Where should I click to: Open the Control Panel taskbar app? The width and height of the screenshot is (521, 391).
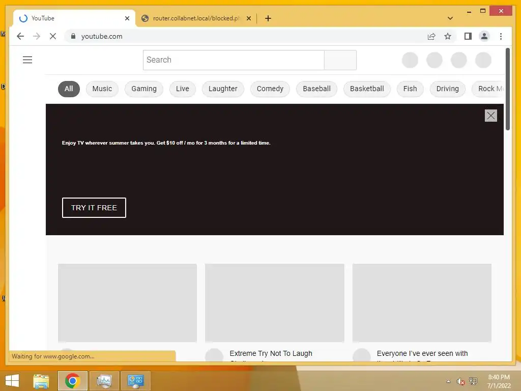coord(135,381)
